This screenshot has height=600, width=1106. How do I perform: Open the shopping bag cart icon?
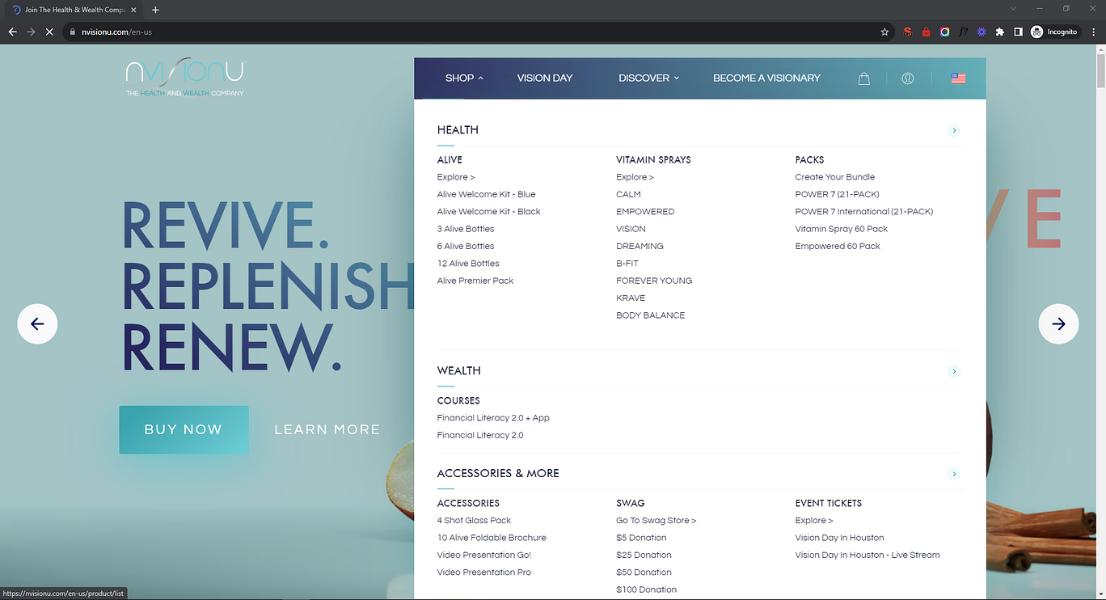[x=863, y=78]
